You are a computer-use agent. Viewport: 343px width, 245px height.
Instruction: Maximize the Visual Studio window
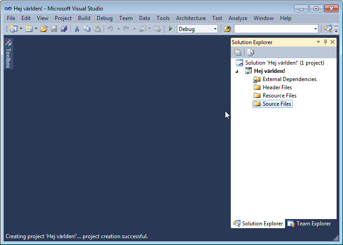click(x=316, y=9)
